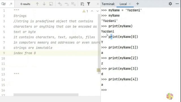Click terminal output 'Yazdani' without quotes

click(107, 31)
